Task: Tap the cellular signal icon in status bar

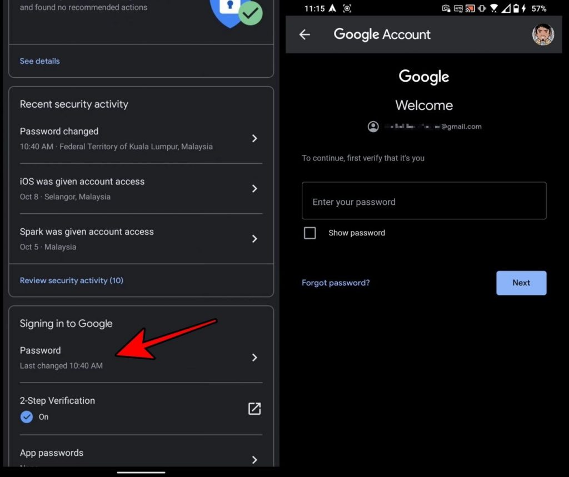Action: (506, 8)
